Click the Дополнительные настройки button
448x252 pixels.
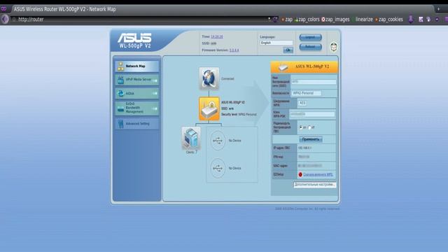[314, 185]
